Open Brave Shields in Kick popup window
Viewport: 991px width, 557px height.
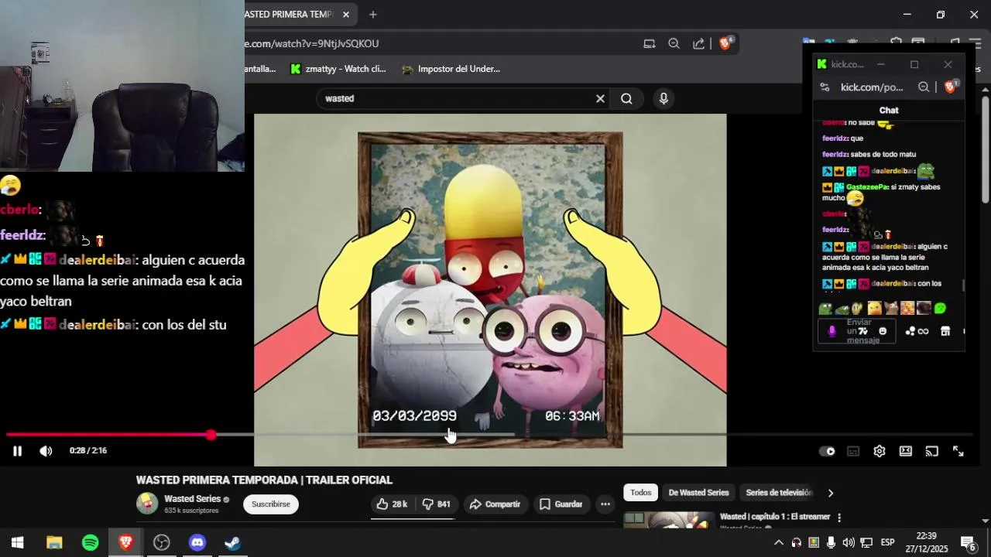pos(951,87)
